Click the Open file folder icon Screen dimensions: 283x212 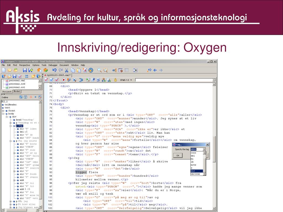10,70
